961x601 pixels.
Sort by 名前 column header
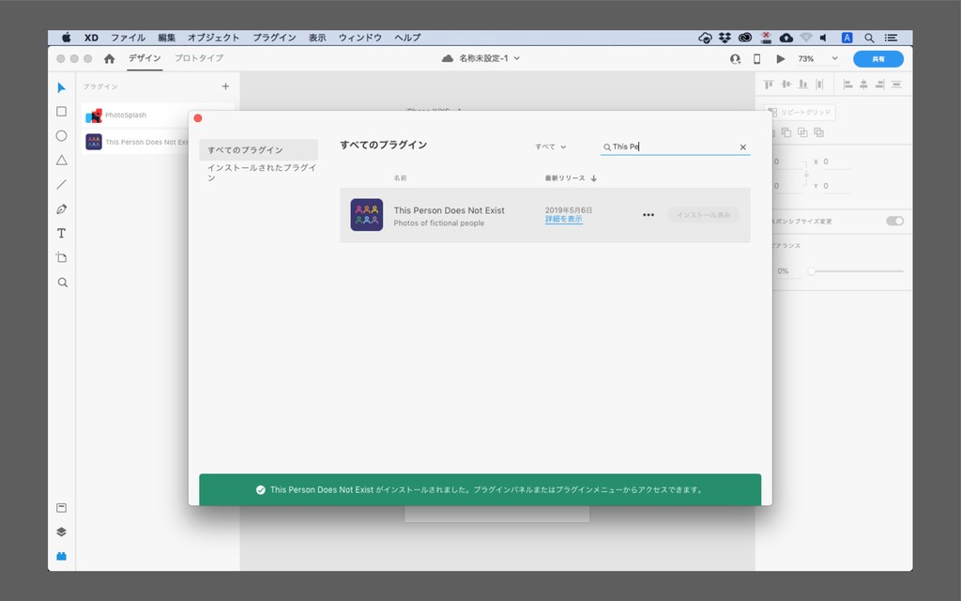400,178
